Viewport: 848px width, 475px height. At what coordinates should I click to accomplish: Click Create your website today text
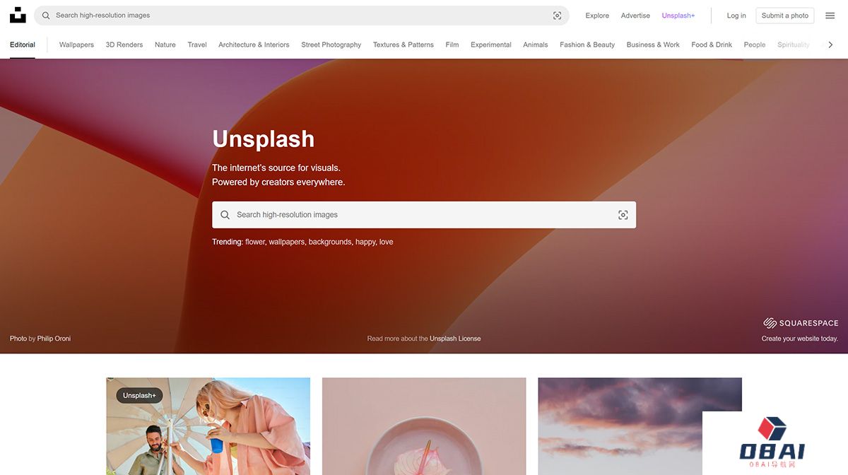[x=800, y=339]
